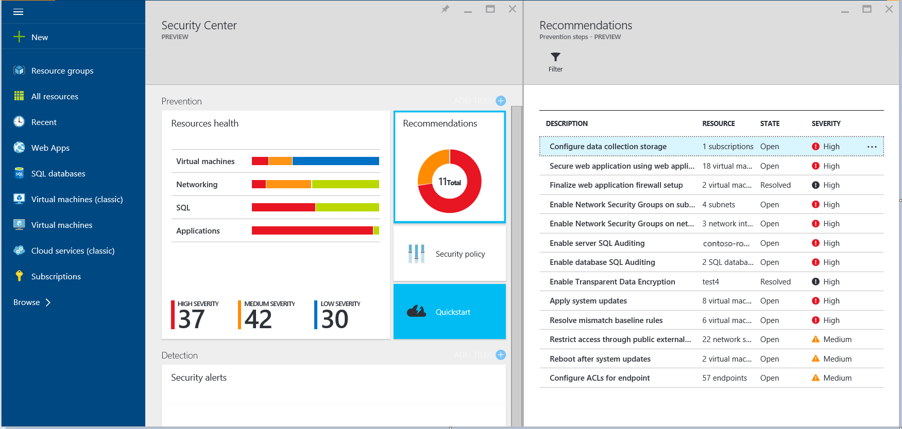Screen dimensions: 902x429
Task: Click the Security Center vertical scrollbar
Action: 516,265
